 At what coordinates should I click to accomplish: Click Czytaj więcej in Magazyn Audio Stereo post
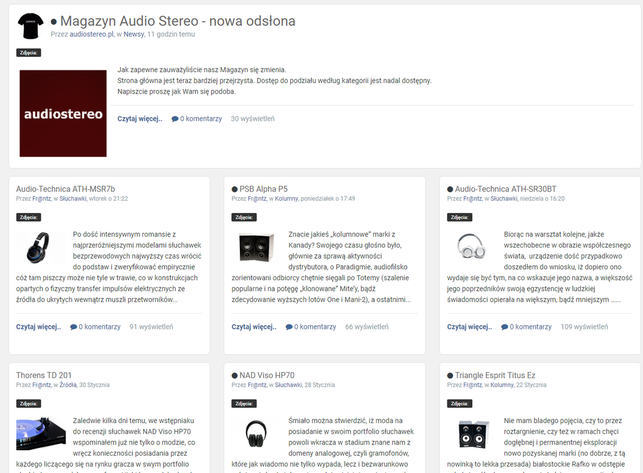[x=140, y=119]
